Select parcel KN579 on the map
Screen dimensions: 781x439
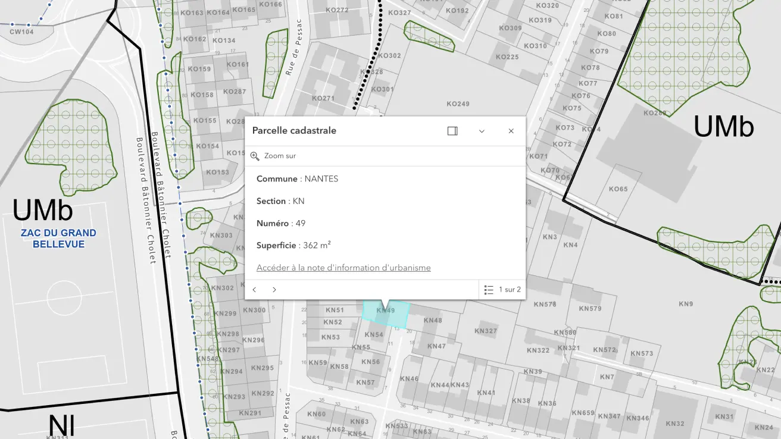[590, 309]
